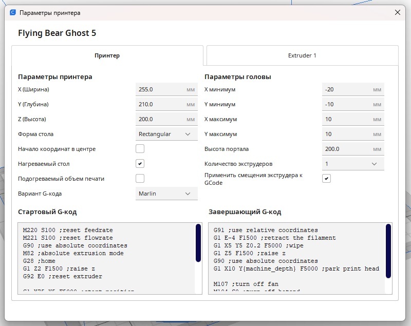Select the Принтер tab
The width and height of the screenshot is (411, 326).
[107, 55]
